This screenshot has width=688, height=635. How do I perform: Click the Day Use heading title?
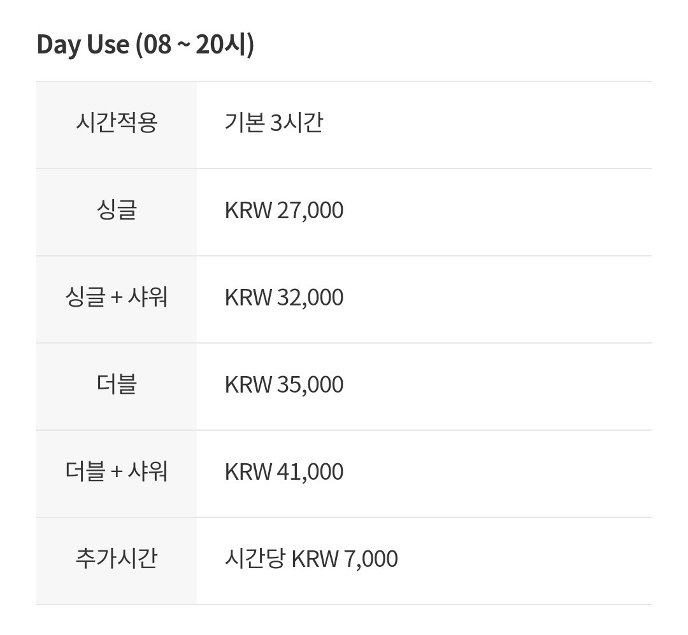point(83,45)
